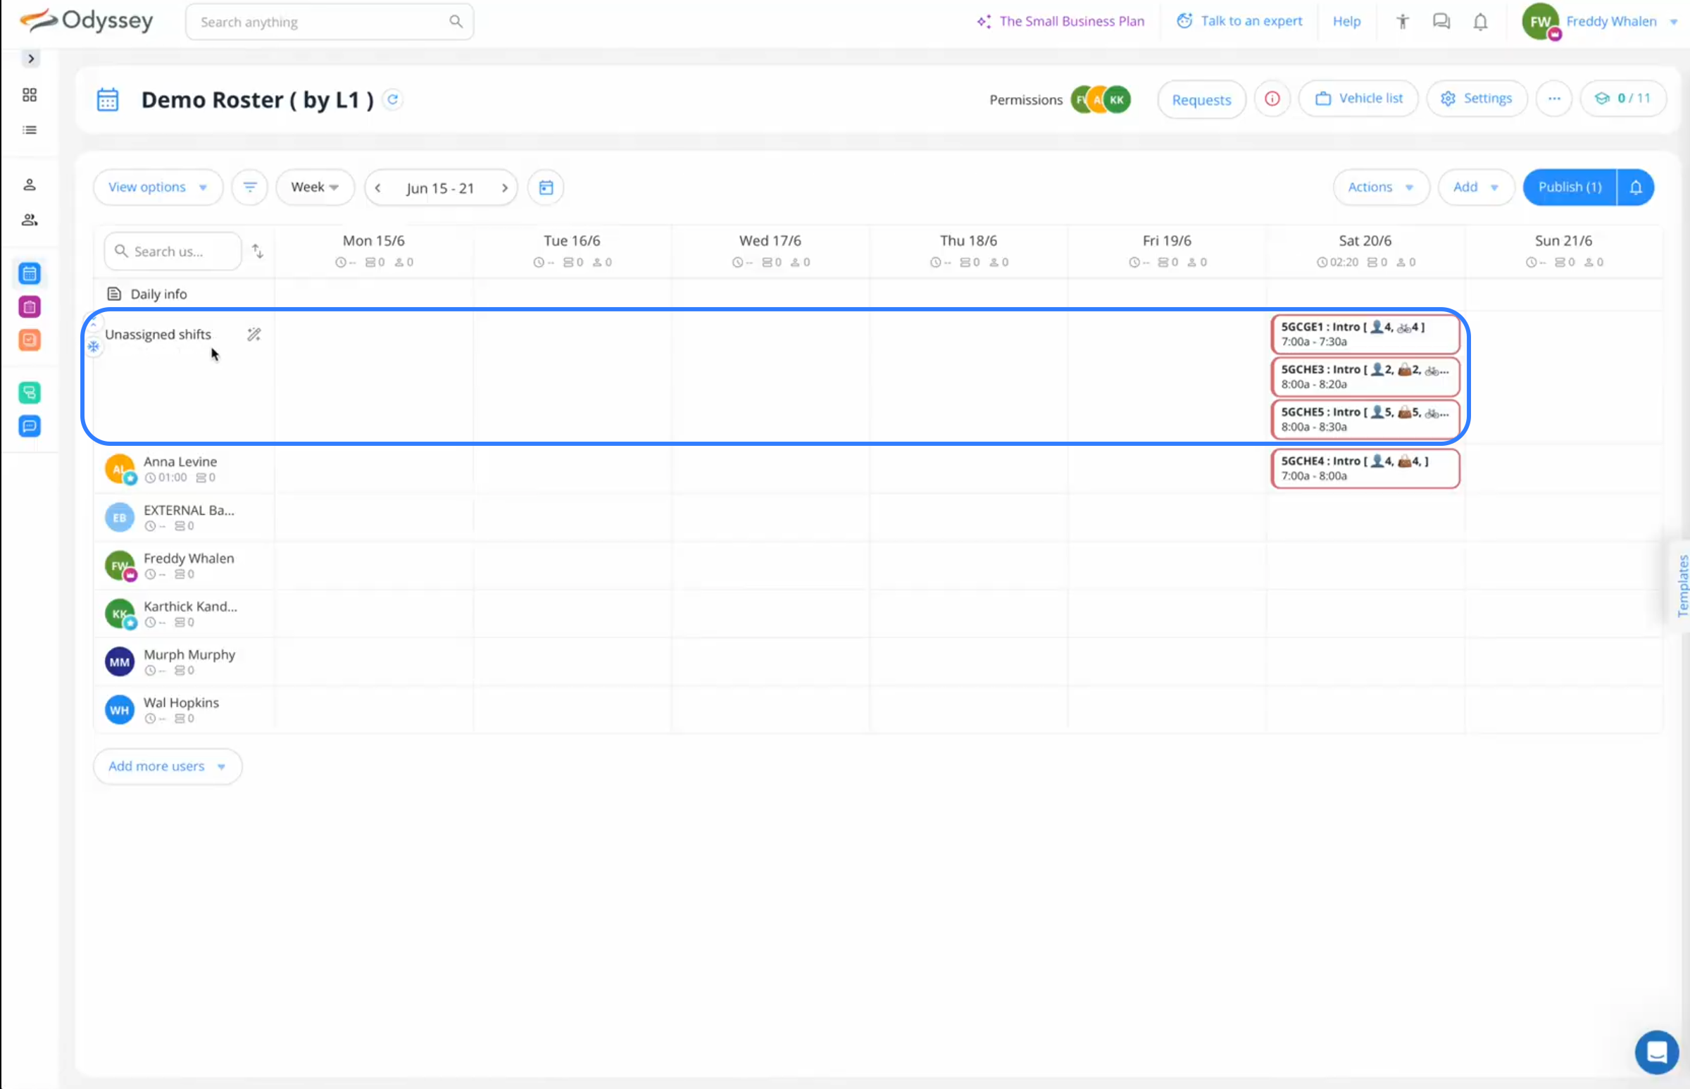Click the auto-assign magic wand icon
This screenshot has width=1690, height=1089.
click(254, 335)
